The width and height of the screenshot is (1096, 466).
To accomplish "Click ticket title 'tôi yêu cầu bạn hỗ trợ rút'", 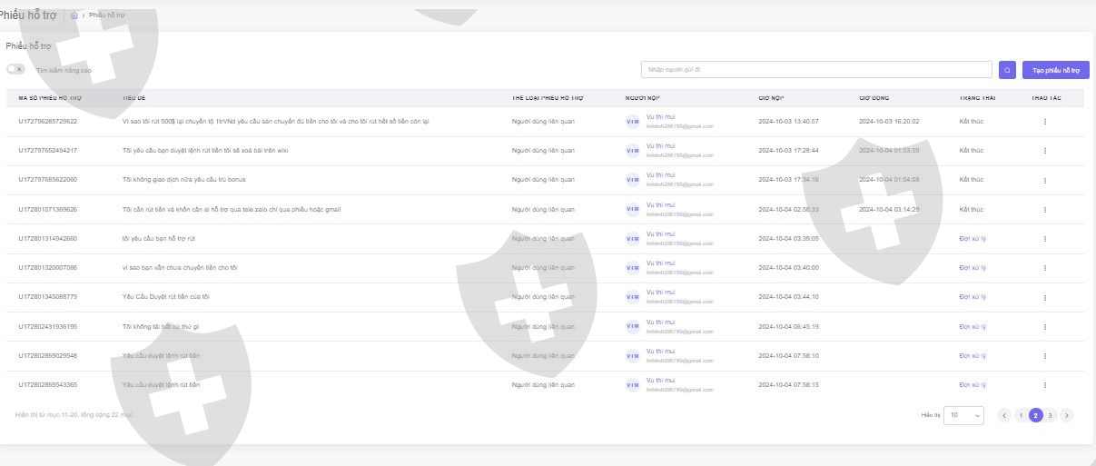I will (x=158, y=239).
